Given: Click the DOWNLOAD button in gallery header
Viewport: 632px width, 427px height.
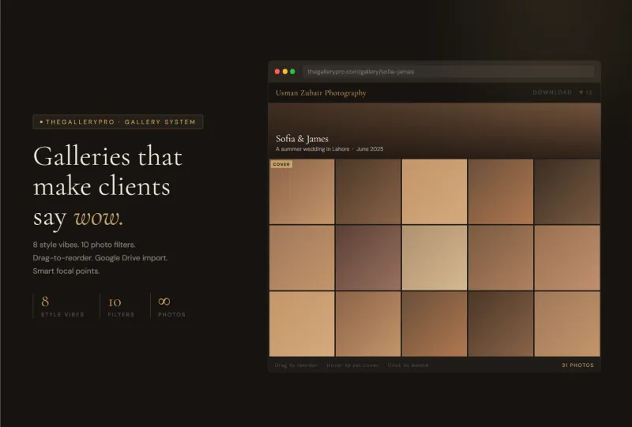Looking at the screenshot, I should 552,92.
